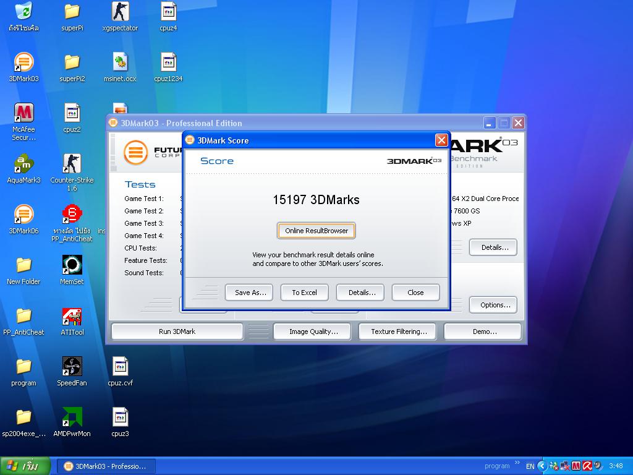This screenshot has height=475, width=633.
Task: Click the 3:48 taskbar clock
Action: 616,466
